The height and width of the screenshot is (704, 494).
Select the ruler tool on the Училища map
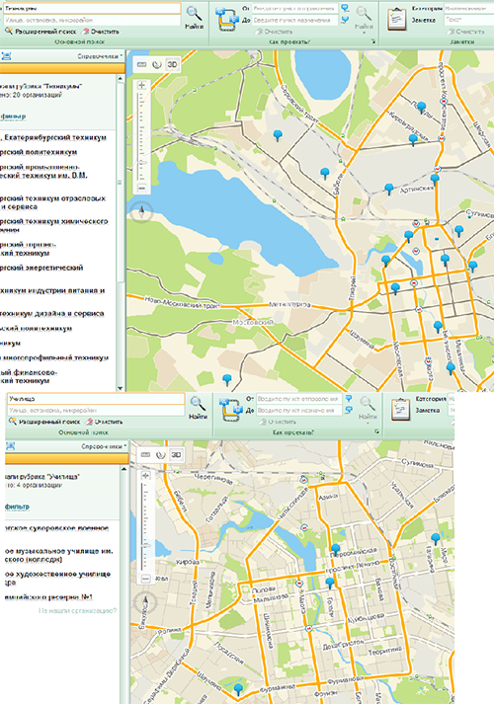click(x=145, y=455)
